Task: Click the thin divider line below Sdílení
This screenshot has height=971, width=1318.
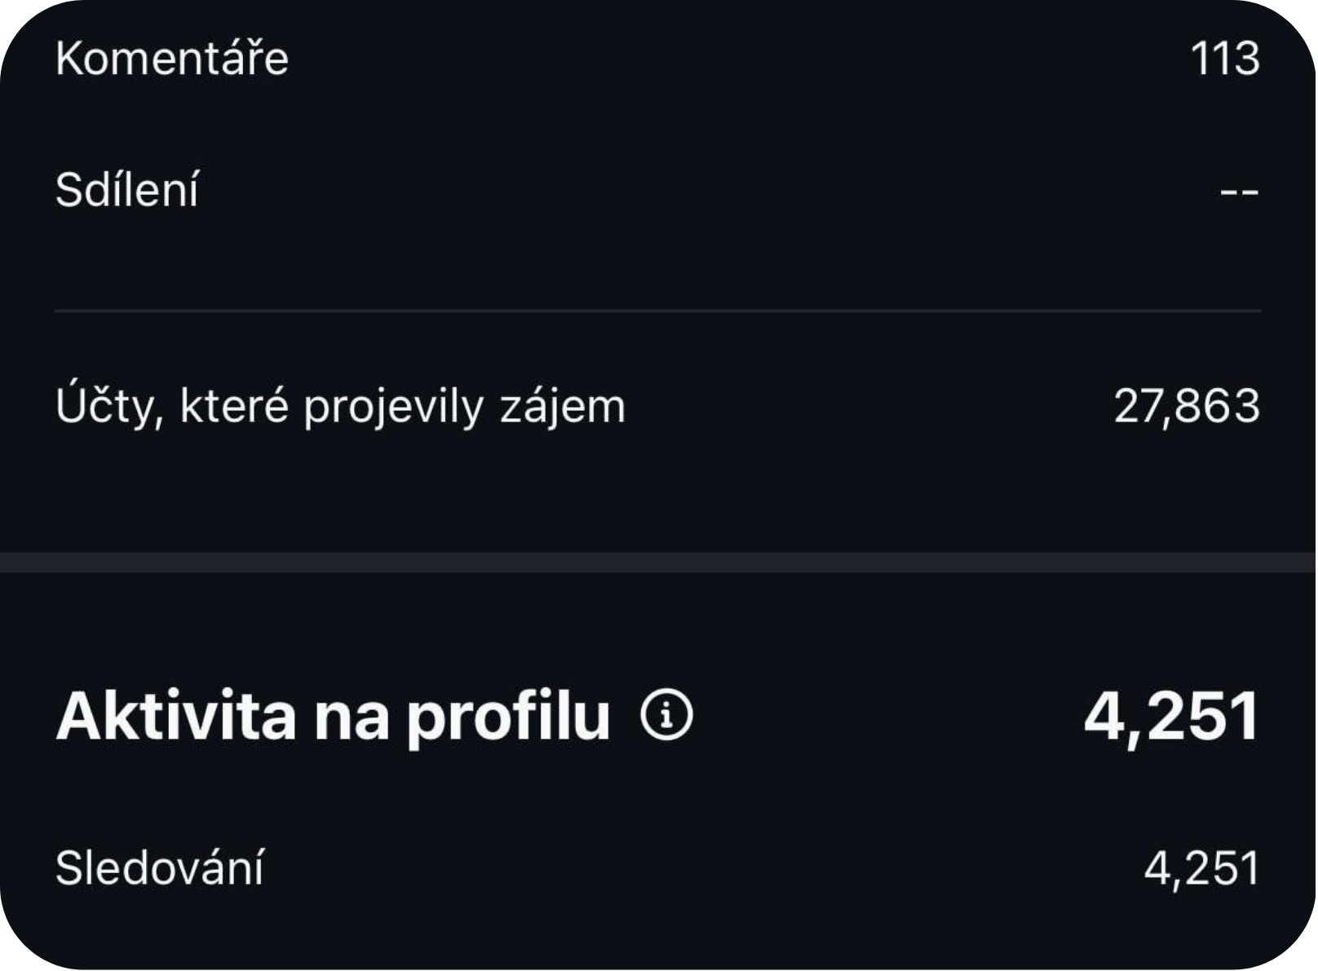Action: pyautogui.click(x=657, y=311)
